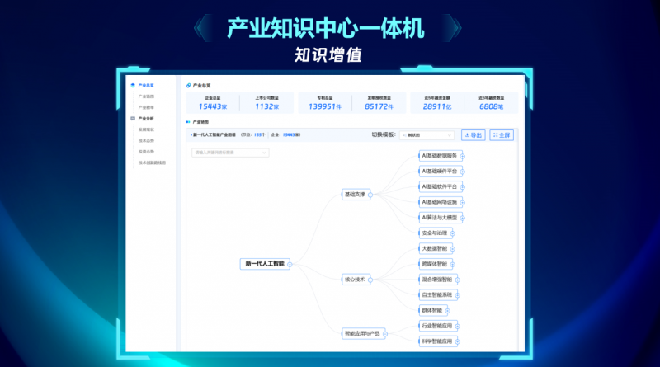Image resolution: width=660 pixels, height=367 pixels.
Task: Select 技术创新路线图 sidebar item
Action: click(x=152, y=162)
